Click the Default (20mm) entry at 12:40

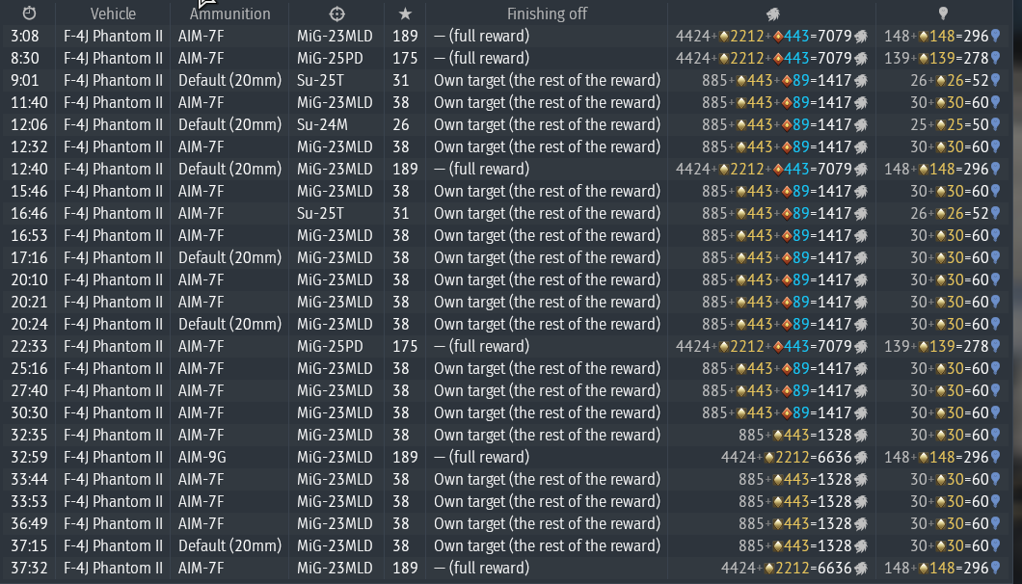point(229,169)
